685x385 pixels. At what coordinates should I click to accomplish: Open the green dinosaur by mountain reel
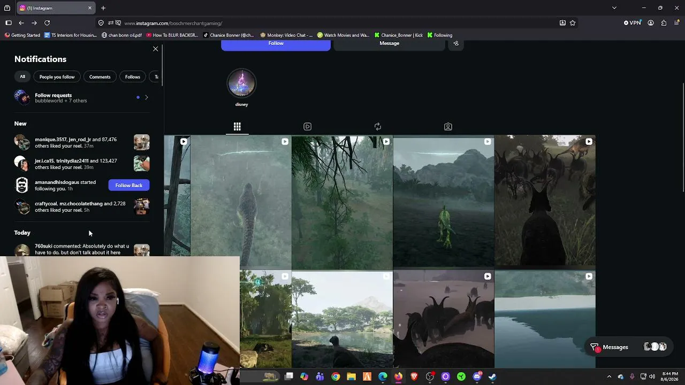tap(444, 202)
